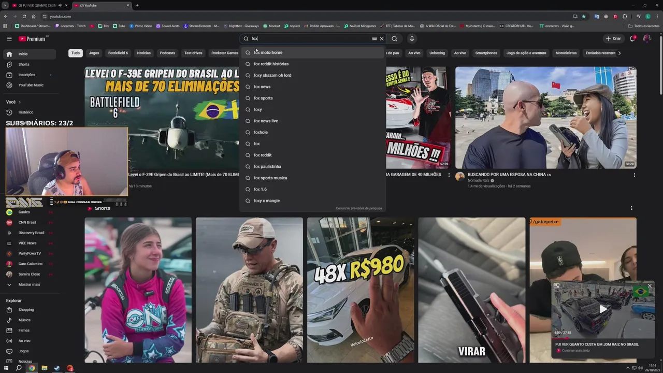This screenshot has width=663, height=373.
Task: Open Ao vivo in Explorar sidebar
Action: [29, 341]
